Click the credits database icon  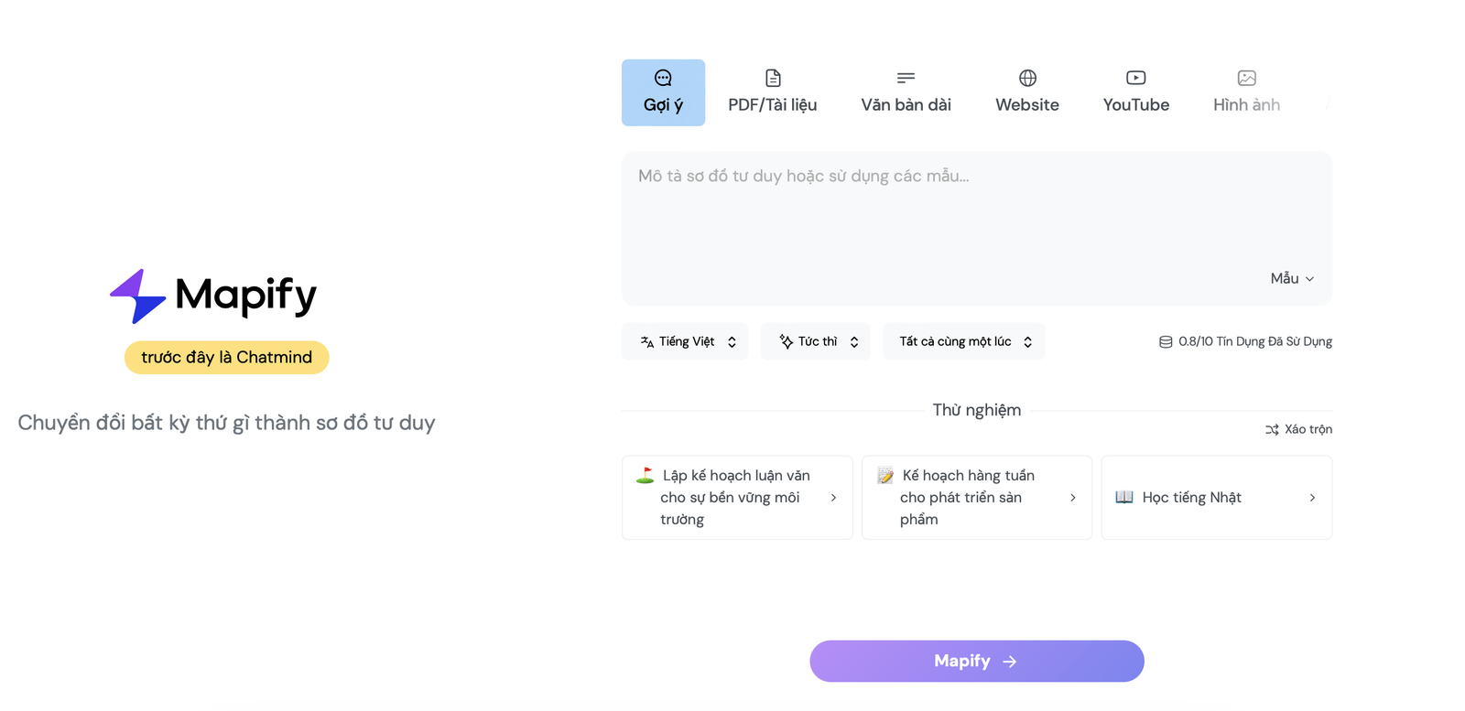tap(1163, 340)
